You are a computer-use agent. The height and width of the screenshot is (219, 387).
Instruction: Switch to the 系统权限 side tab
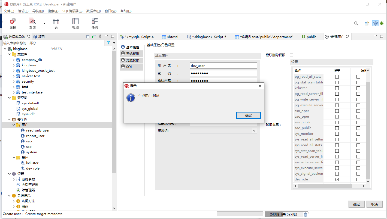point(131,54)
